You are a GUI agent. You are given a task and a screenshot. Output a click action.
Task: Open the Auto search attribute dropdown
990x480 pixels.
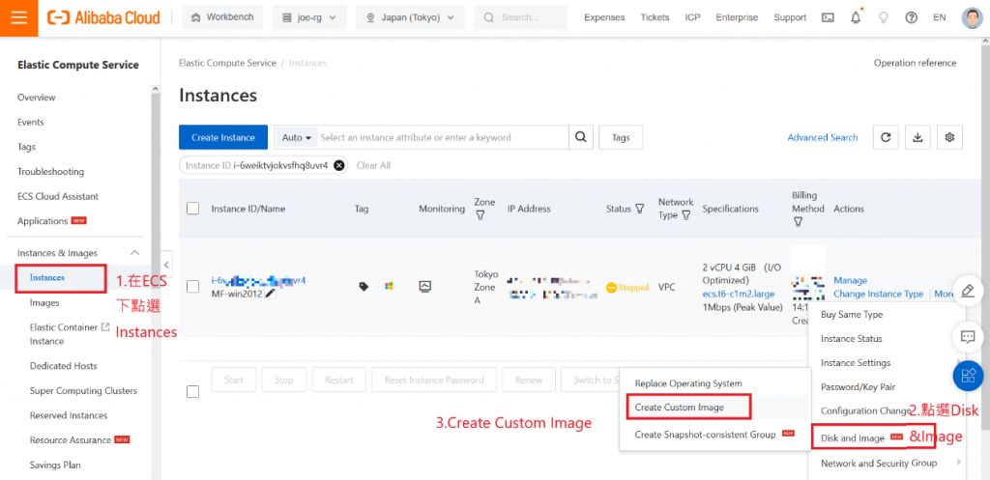tap(297, 137)
